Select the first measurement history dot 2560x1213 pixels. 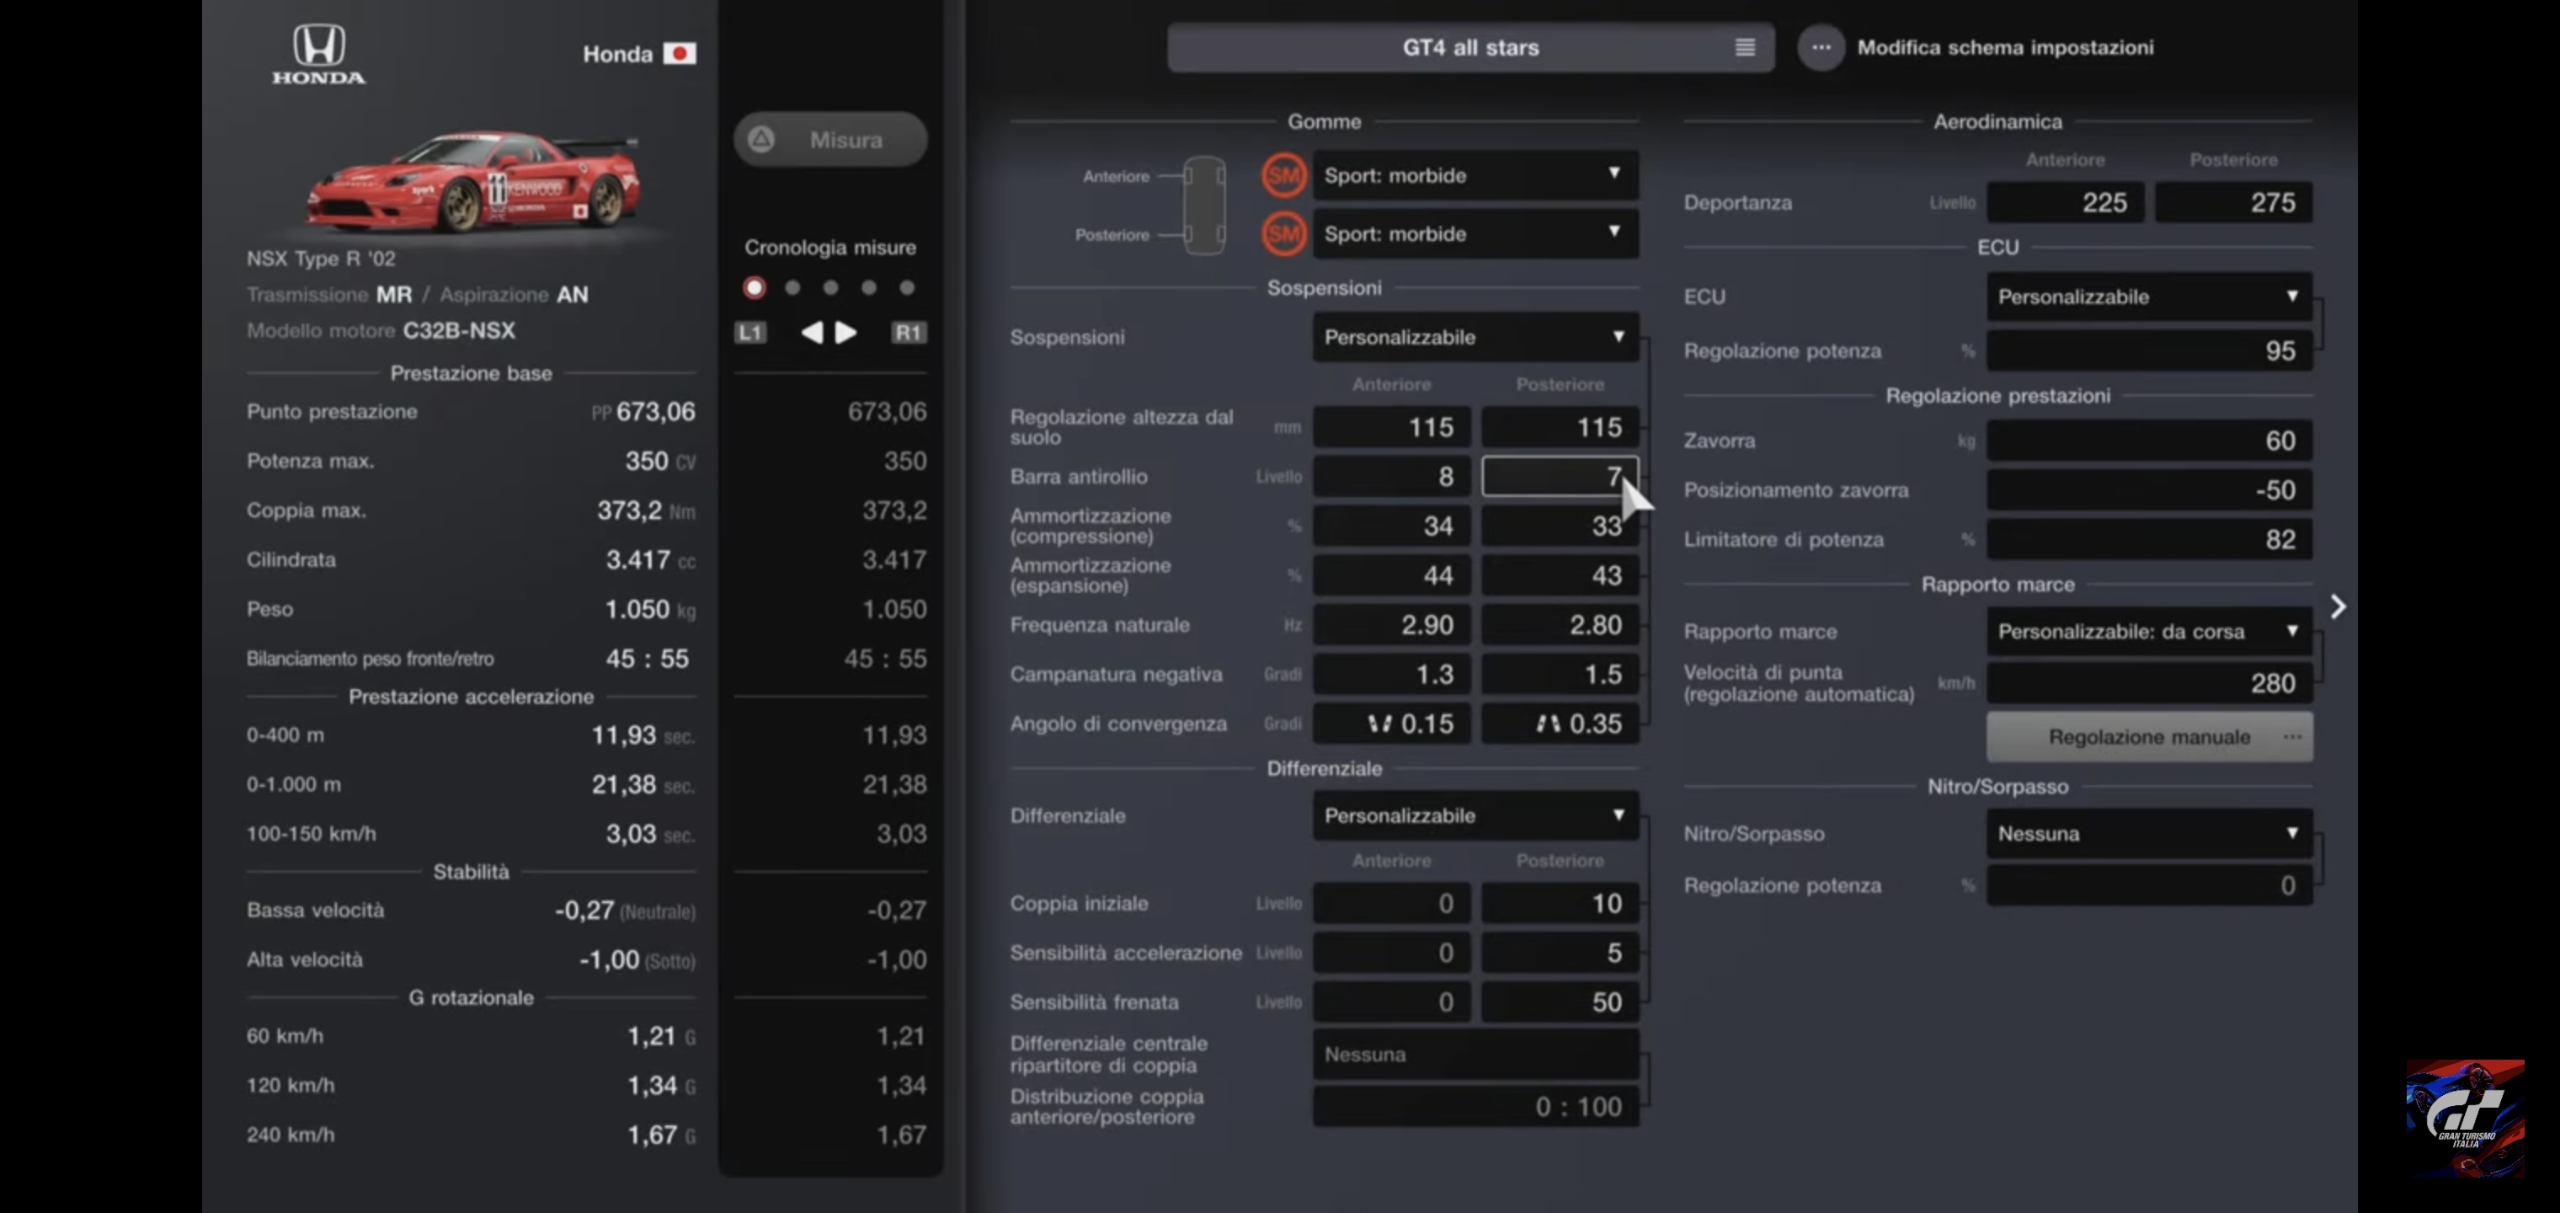click(755, 288)
